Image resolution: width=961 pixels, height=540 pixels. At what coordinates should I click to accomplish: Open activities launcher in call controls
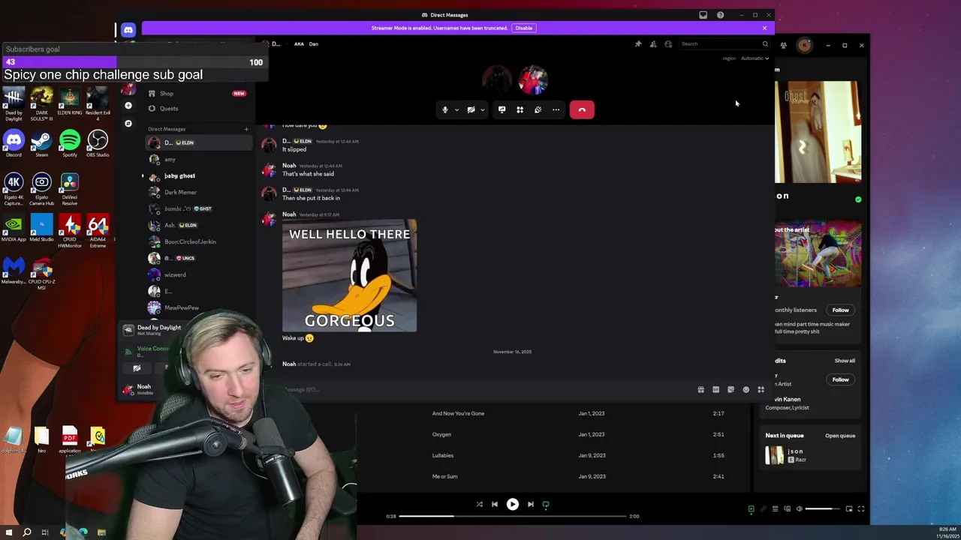520,109
